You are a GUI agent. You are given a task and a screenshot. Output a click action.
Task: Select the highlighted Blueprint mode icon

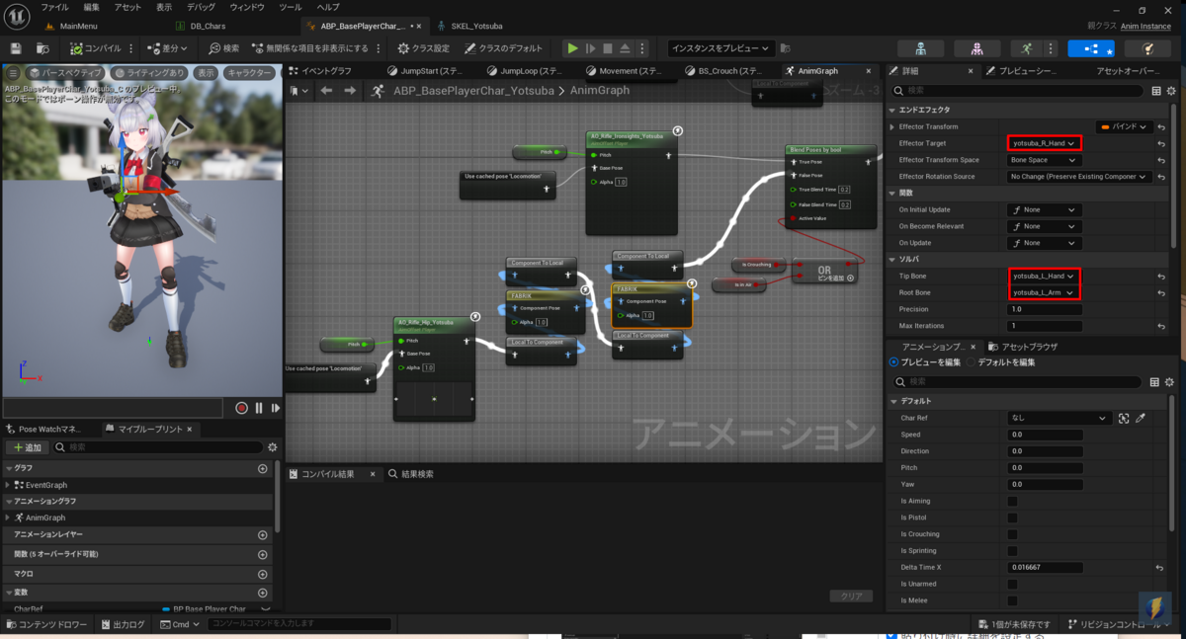1091,47
